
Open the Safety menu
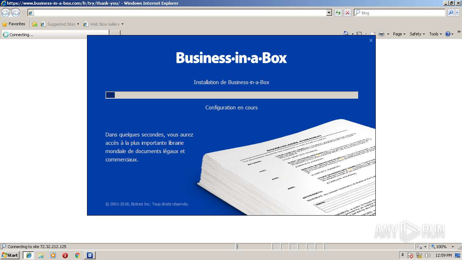pyautogui.click(x=417, y=34)
